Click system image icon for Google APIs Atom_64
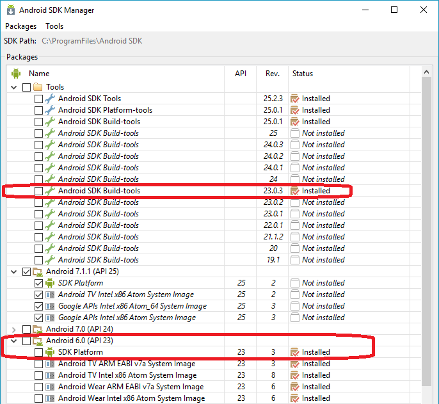Screen dimensions: 439x404 pyautogui.click(x=50, y=306)
